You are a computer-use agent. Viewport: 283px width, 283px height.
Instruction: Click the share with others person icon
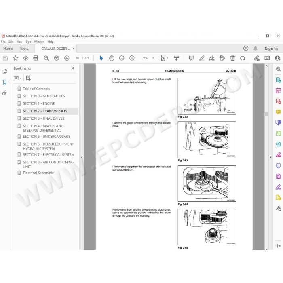(277, 58)
